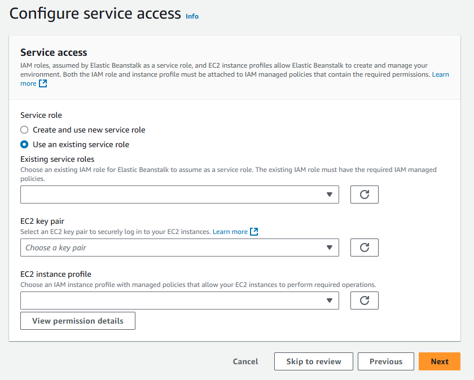Cancel the environment configuration
Image resolution: width=474 pixels, height=380 pixels.
[x=245, y=361]
